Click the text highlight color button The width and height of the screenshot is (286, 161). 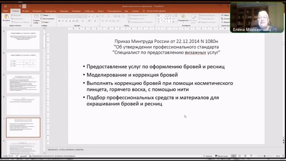(x=89, y=21)
